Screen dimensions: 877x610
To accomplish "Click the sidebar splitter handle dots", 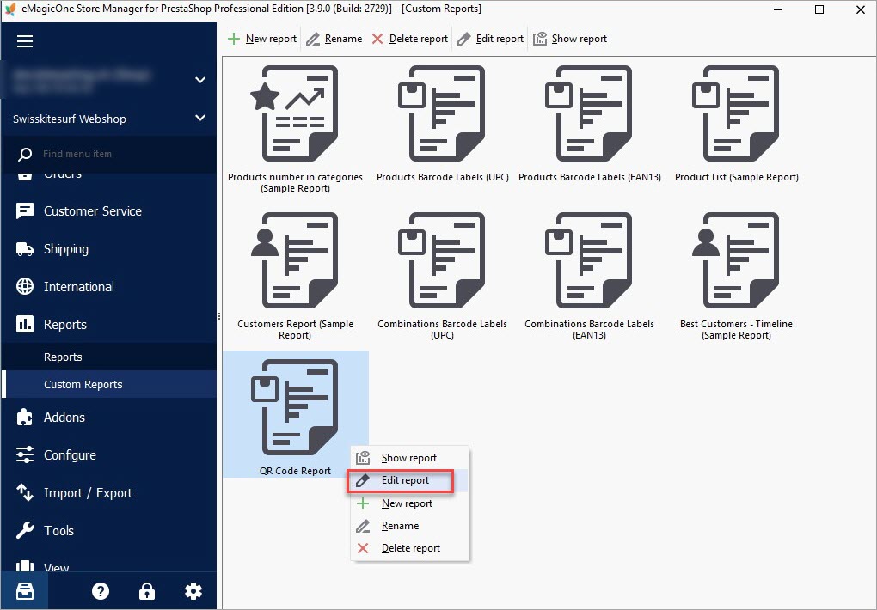I will coord(219,316).
